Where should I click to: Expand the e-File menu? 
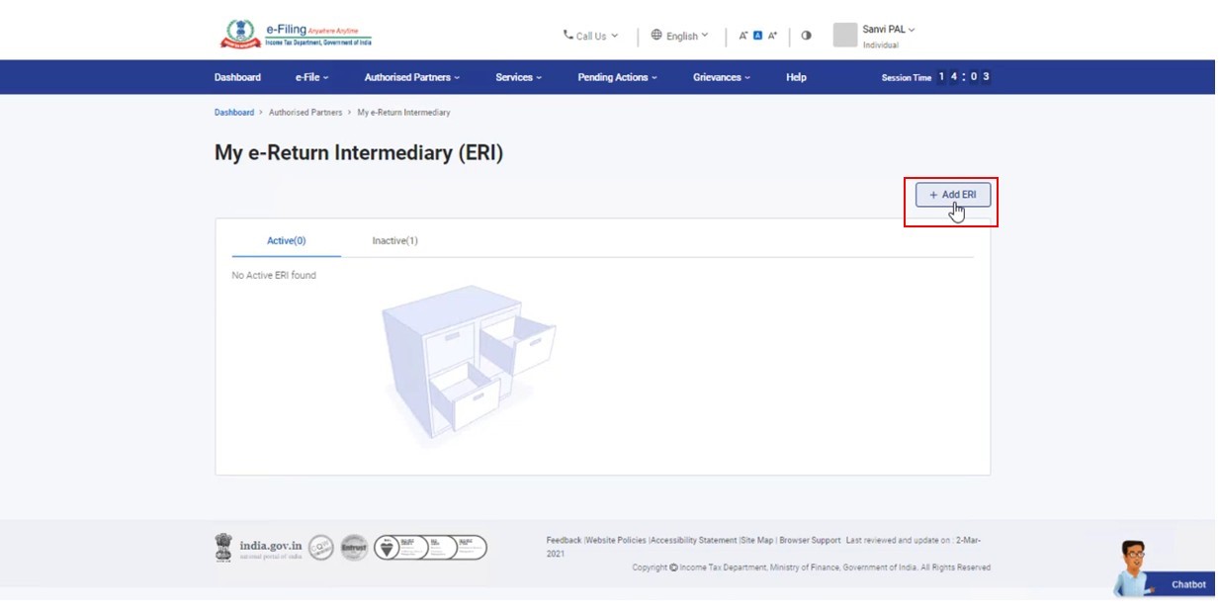click(311, 77)
